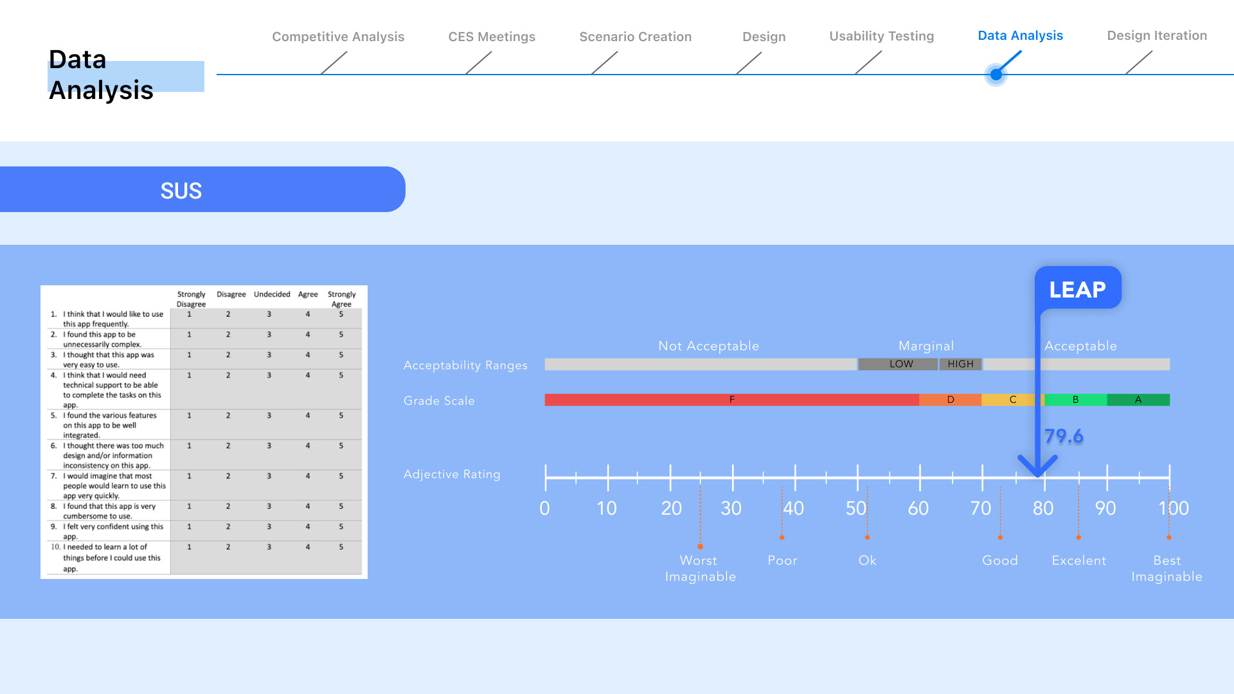Click the 90 mark on scale

[x=1105, y=508]
